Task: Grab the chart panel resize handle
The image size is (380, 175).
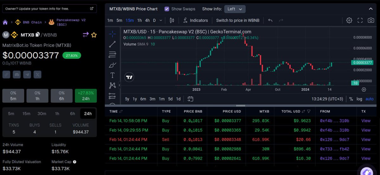Action: point(241,106)
